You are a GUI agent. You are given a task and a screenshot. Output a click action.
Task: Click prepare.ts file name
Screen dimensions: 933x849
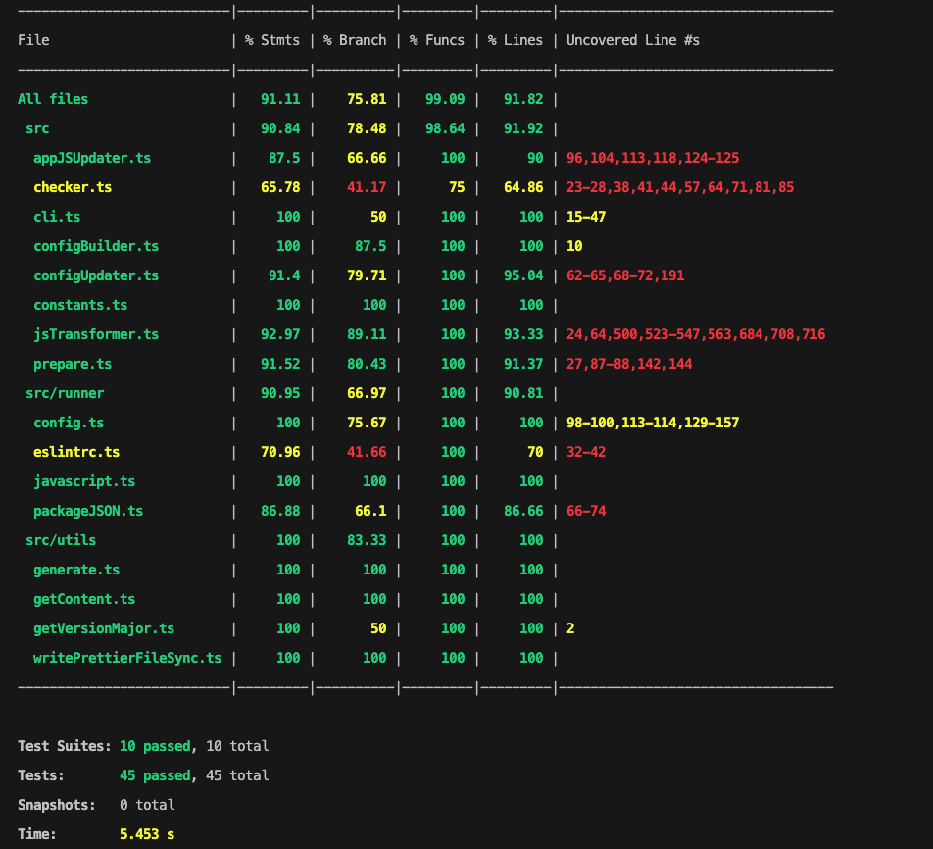[x=73, y=364]
